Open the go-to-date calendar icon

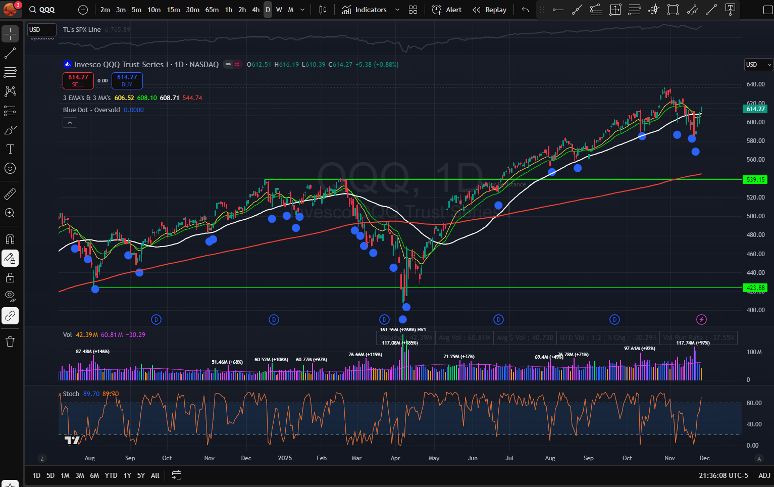176,475
